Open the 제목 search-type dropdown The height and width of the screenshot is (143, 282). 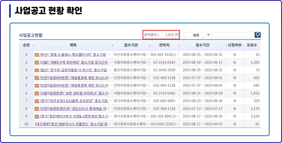197,35
